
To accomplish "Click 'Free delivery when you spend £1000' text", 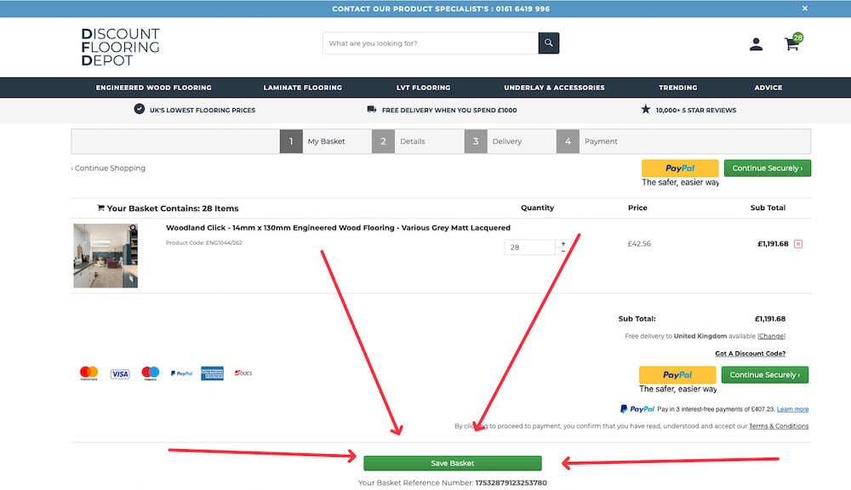I will point(449,110).
